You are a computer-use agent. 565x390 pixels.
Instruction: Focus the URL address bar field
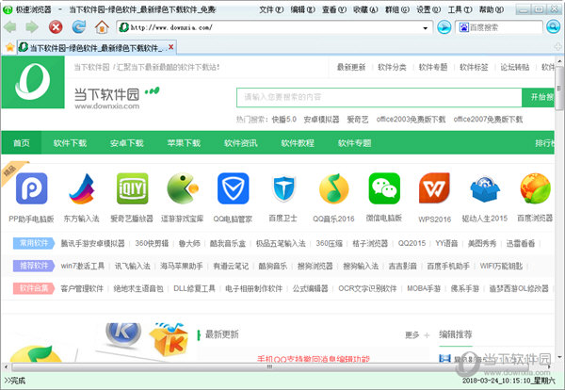(276, 27)
